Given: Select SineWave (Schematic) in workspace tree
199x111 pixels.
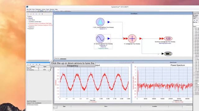Looking at the screenshot, I should (35, 22).
